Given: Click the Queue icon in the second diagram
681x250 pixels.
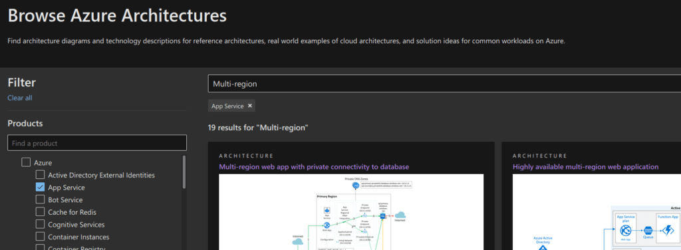Looking at the screenshot, I should 648,231.
